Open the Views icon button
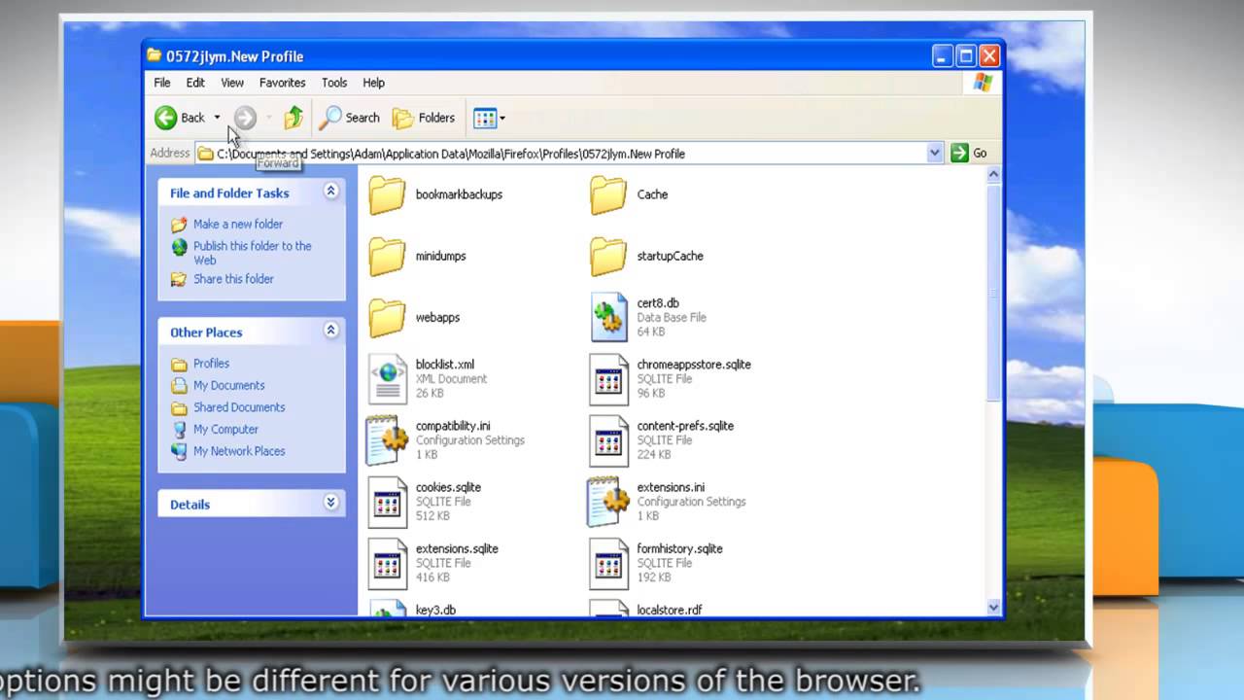 coord(485,119)
